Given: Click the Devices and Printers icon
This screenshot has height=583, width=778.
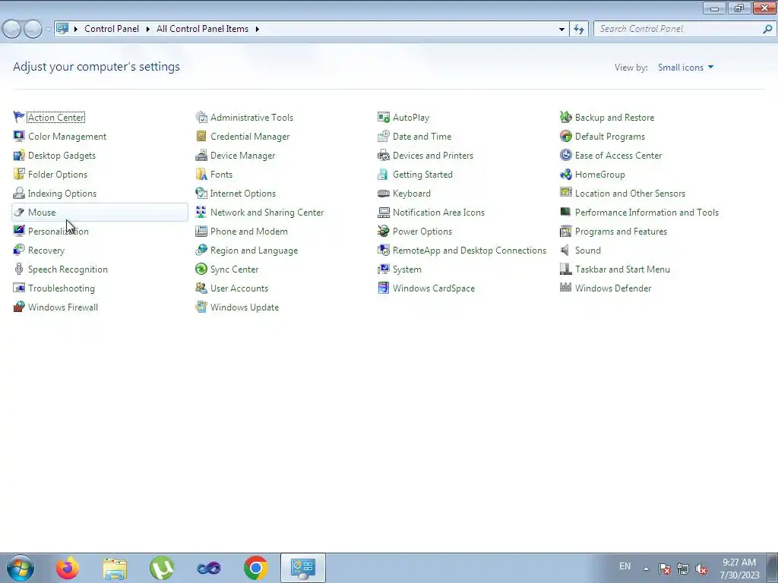Looking at the screenshot, I should (x=384, y=155).
